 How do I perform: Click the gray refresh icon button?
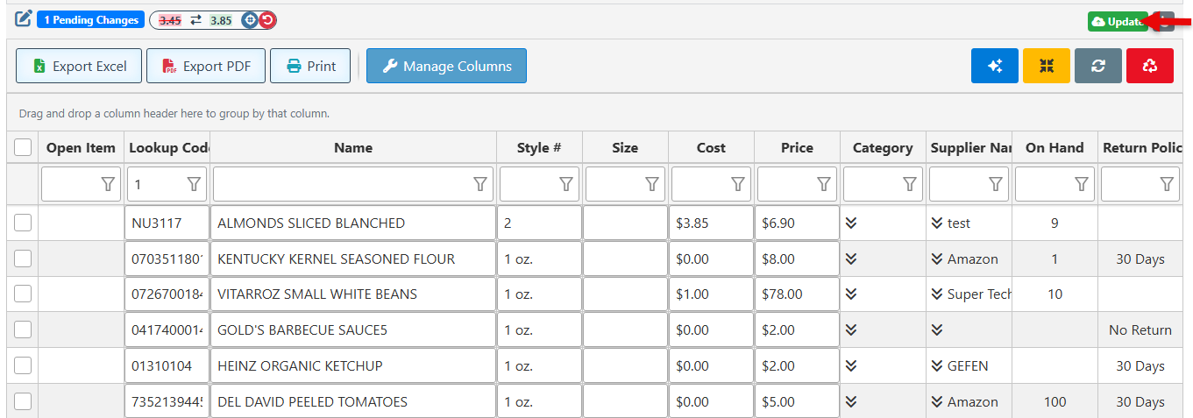pos(1097,66)
